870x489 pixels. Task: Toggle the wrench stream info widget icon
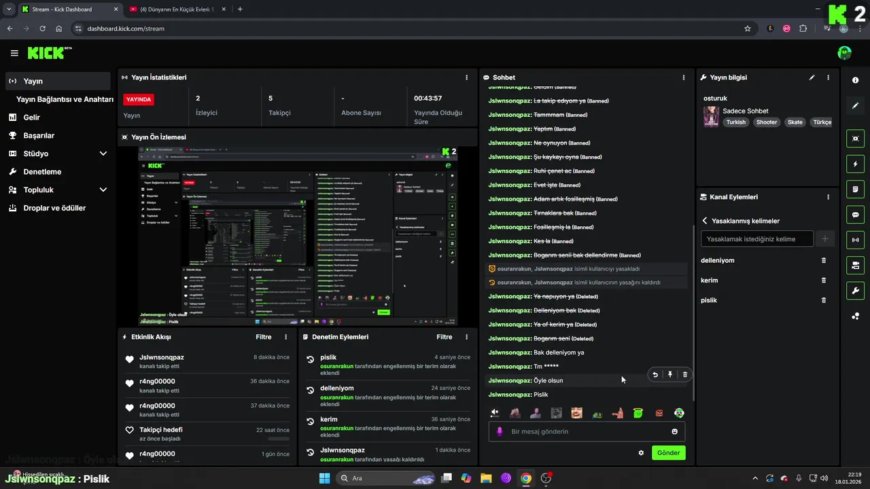coord(855,291)
